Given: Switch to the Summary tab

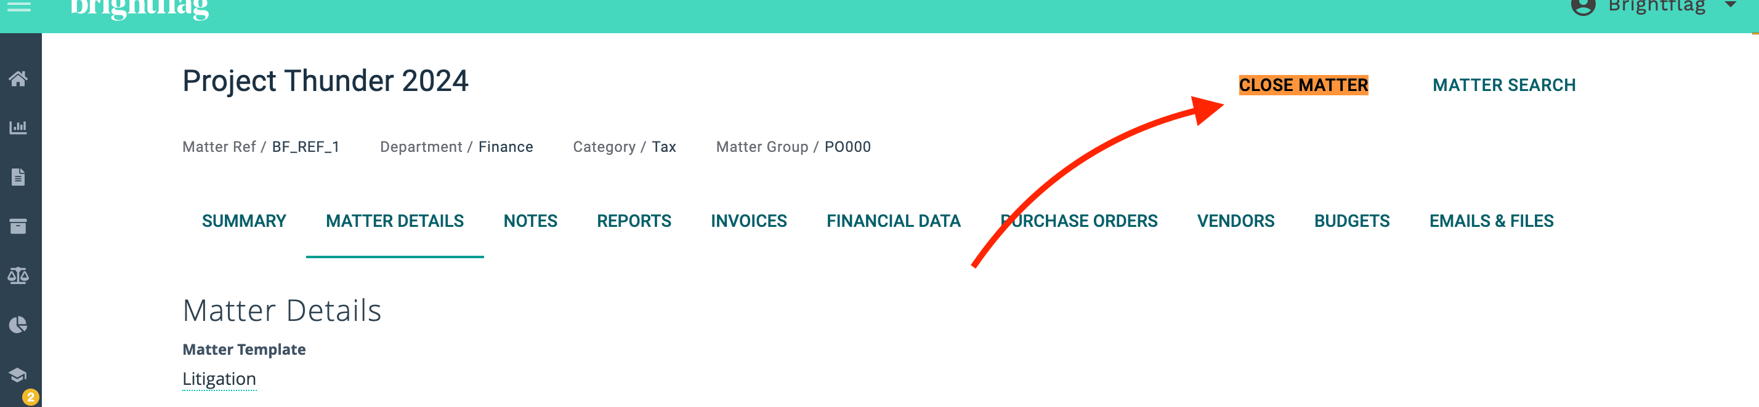Looking at the screenshot, I should (244, 221).
